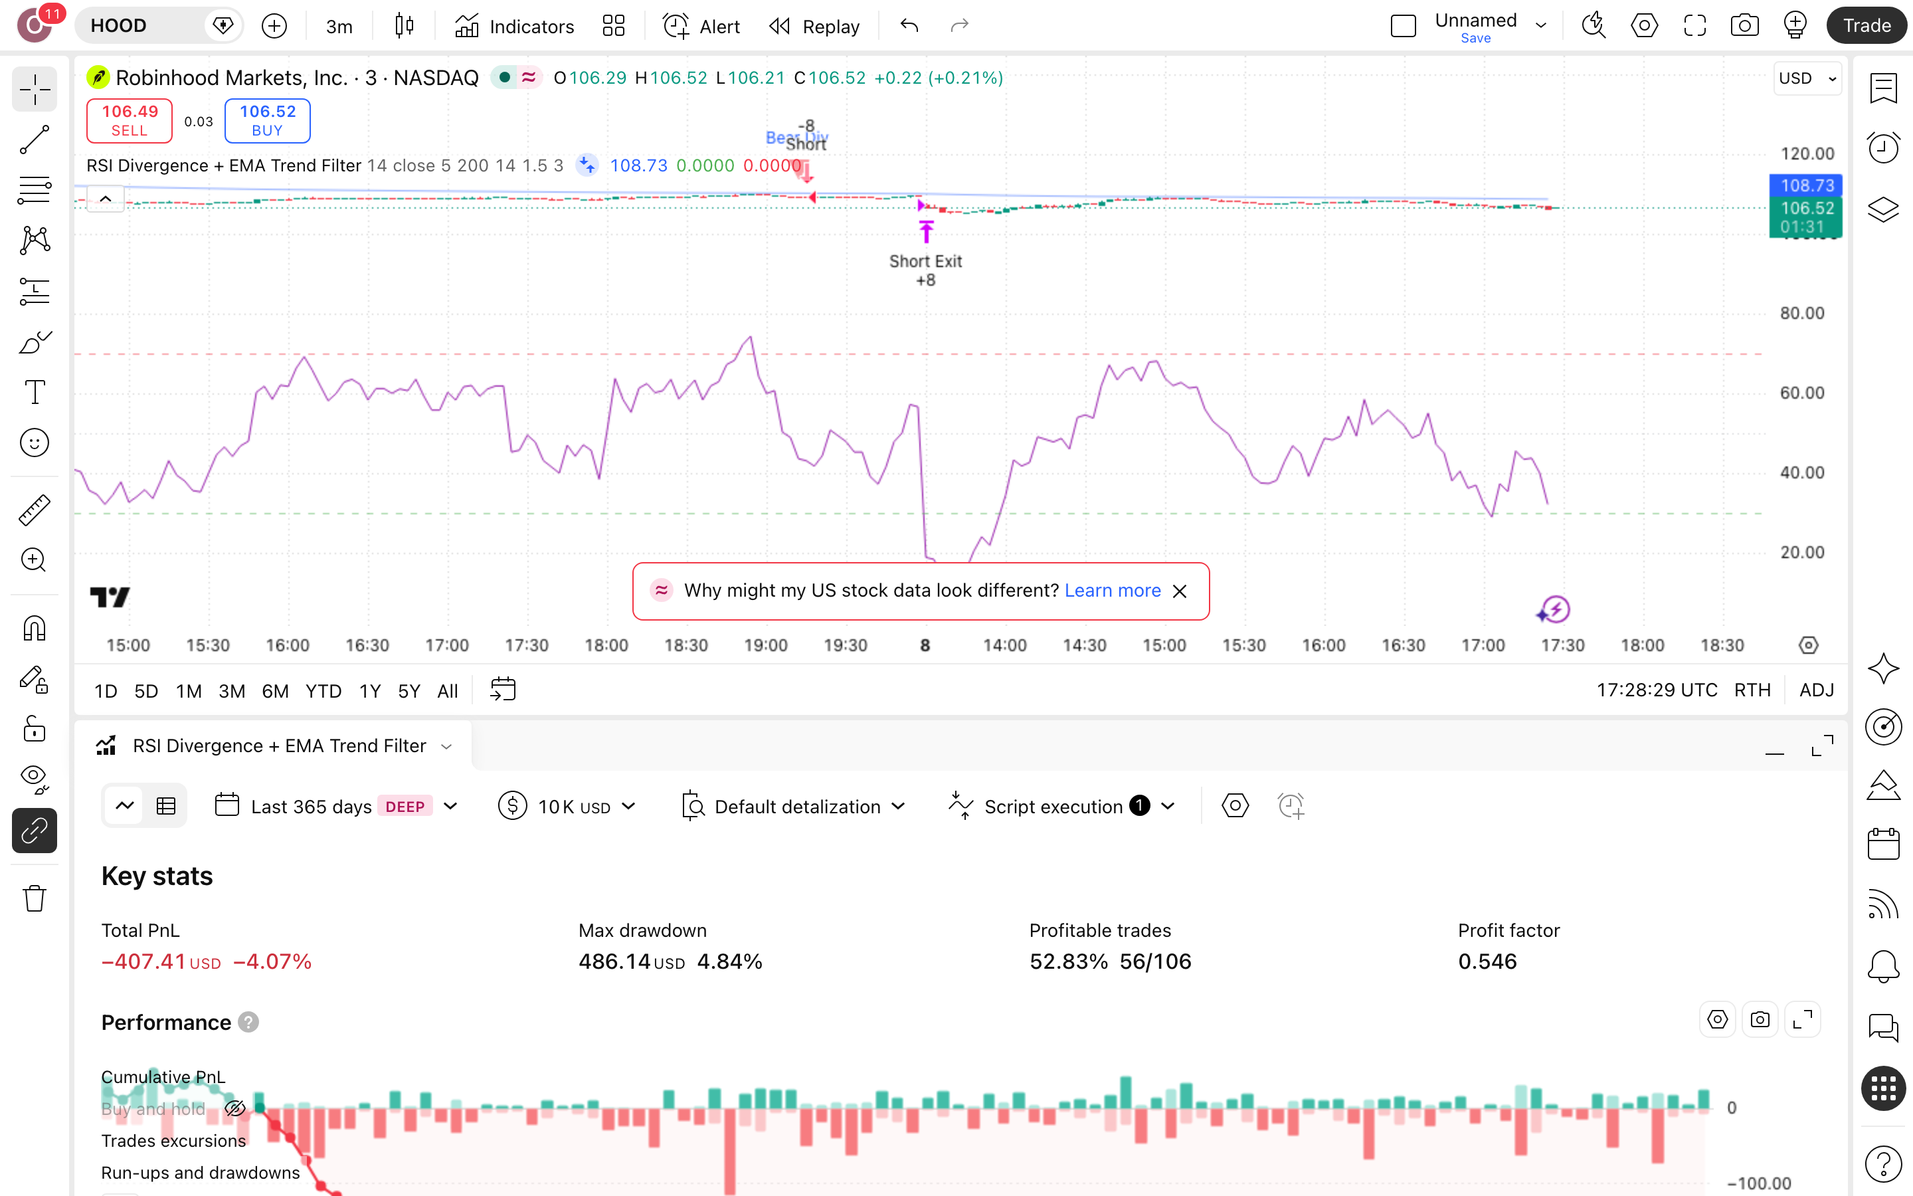Switch to the list of trades table view
The width and height of the screenshot is (1913, 1196).
pyautogui.click(x=166, y=806)
